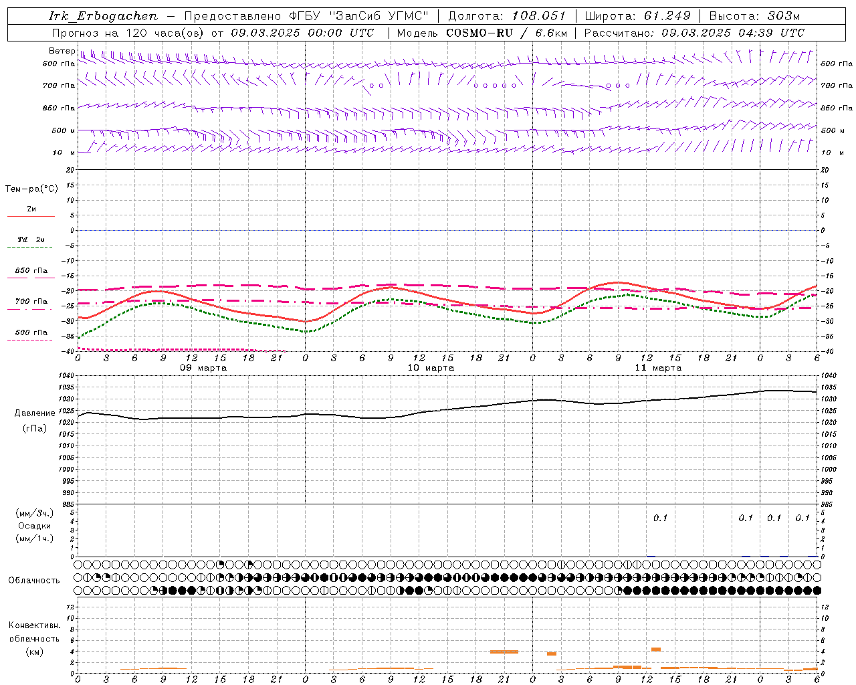Click the 985 tick on right pressure axis

(x=828, y=504)
